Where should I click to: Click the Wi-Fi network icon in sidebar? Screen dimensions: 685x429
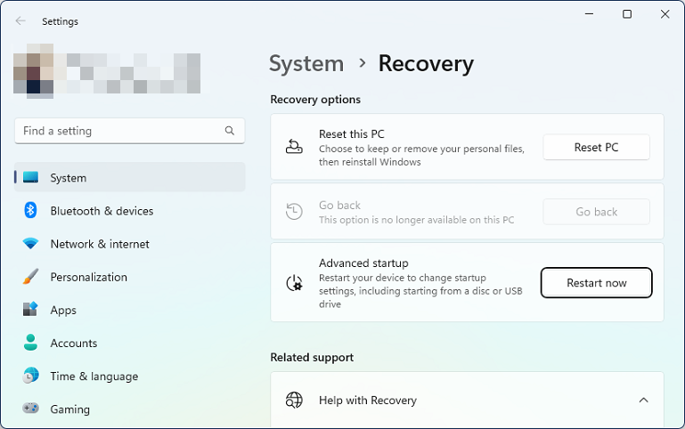(30, 243)
